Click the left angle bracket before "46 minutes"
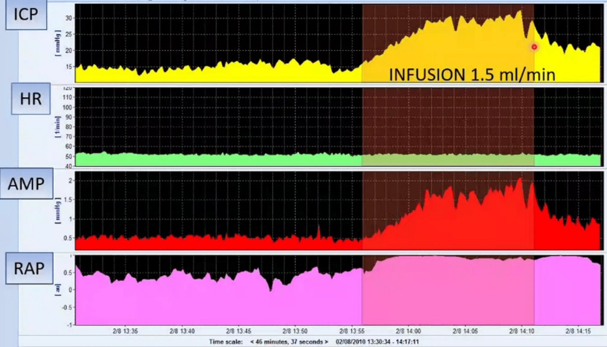 [252, 342]
